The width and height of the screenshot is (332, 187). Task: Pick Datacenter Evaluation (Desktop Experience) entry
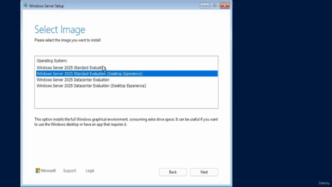[127, 86]
